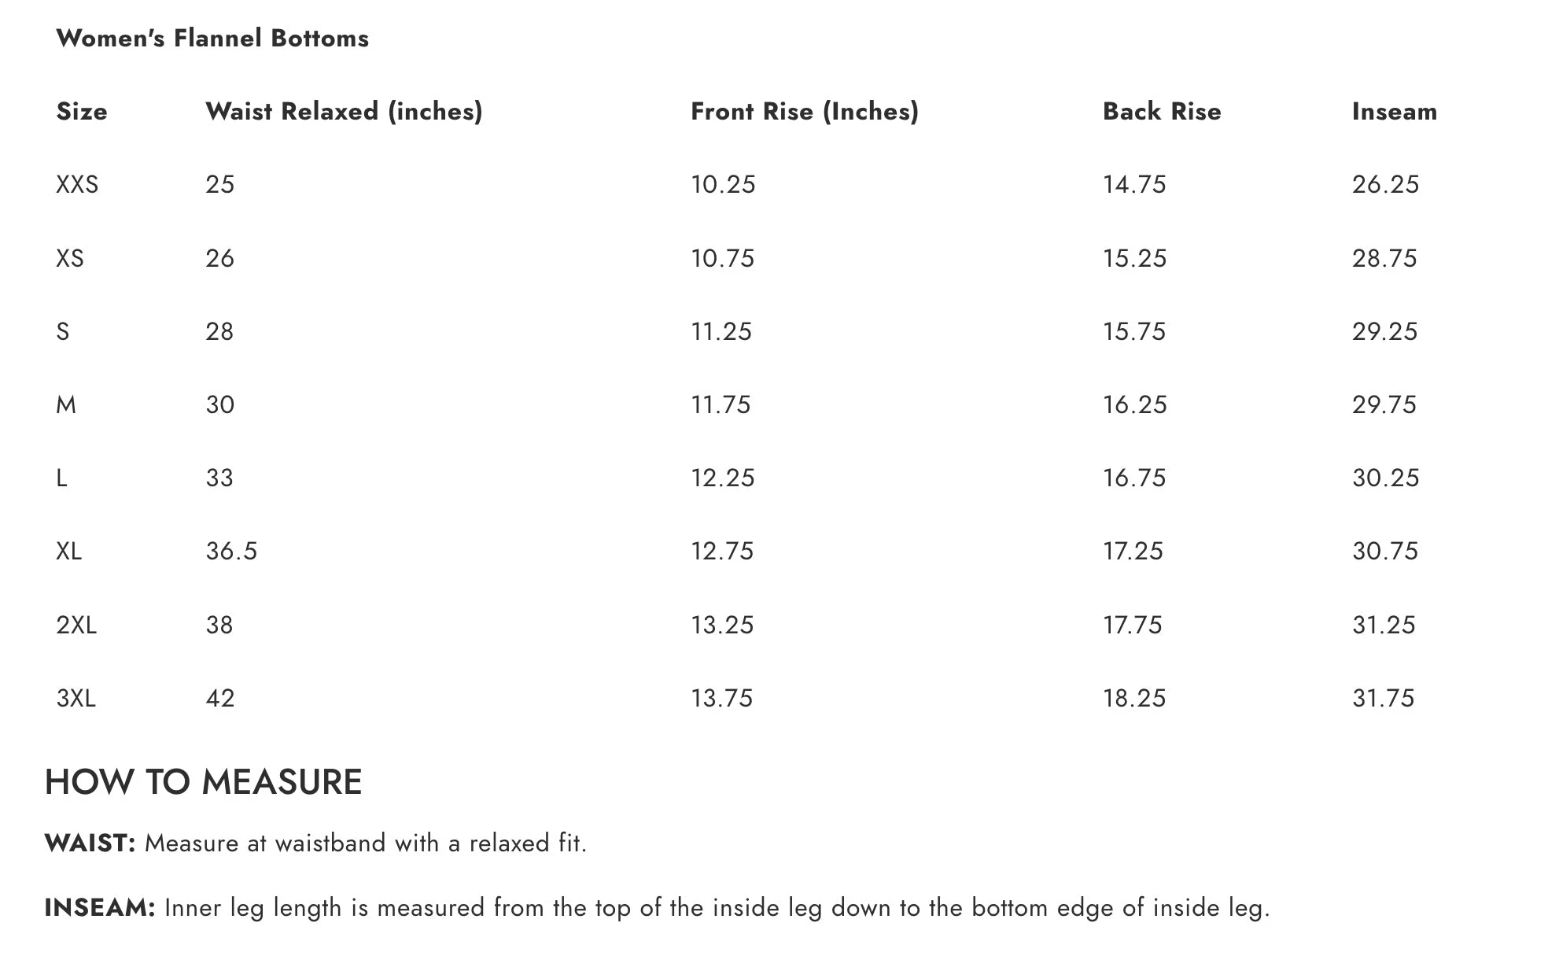Click the inseam value 26.25
The width and height of the screenshot is (1559, 967).
(x=1385, y=185)
